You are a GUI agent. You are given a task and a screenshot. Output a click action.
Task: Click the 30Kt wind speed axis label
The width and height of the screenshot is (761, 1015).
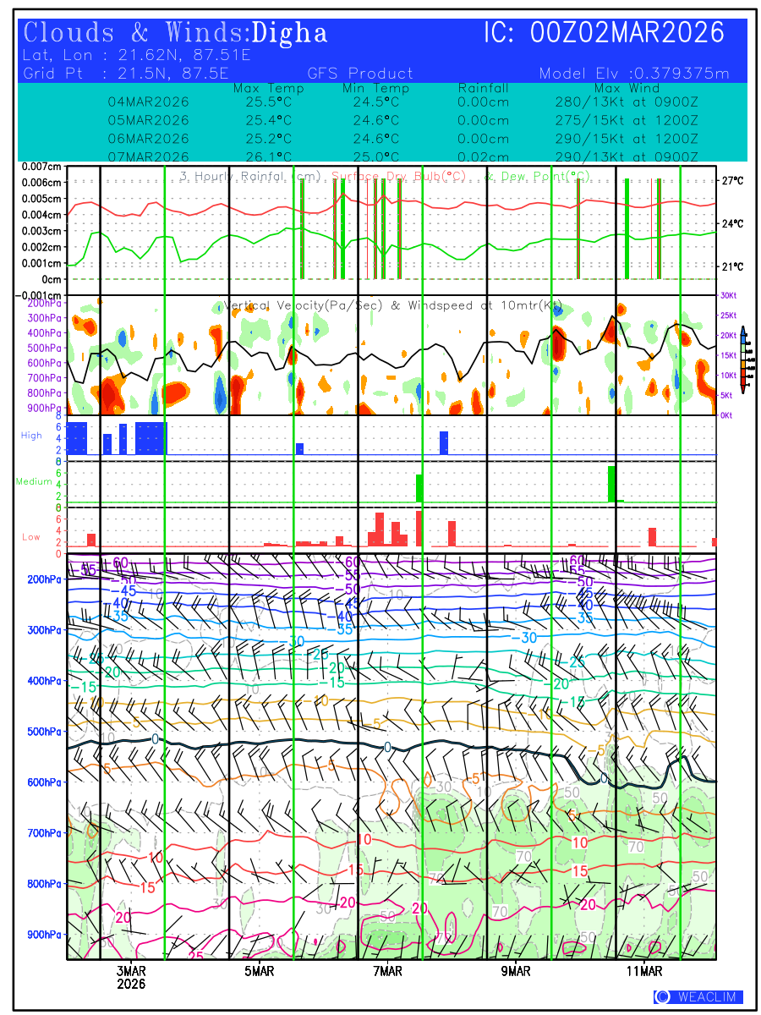[x=730, y=295]
